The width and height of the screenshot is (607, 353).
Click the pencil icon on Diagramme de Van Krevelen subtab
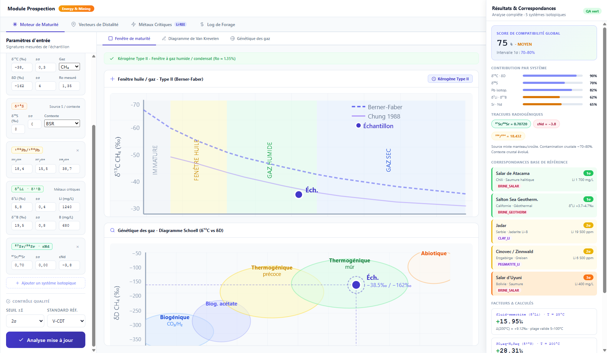tap(165, 38)
